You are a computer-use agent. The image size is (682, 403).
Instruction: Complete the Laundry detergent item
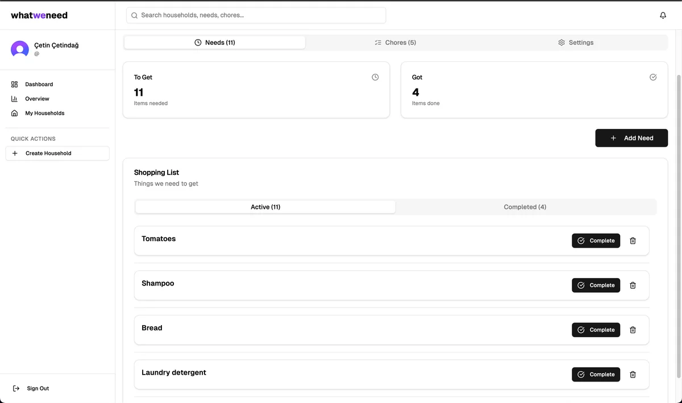pyautogui.click(x=596, y=375)
